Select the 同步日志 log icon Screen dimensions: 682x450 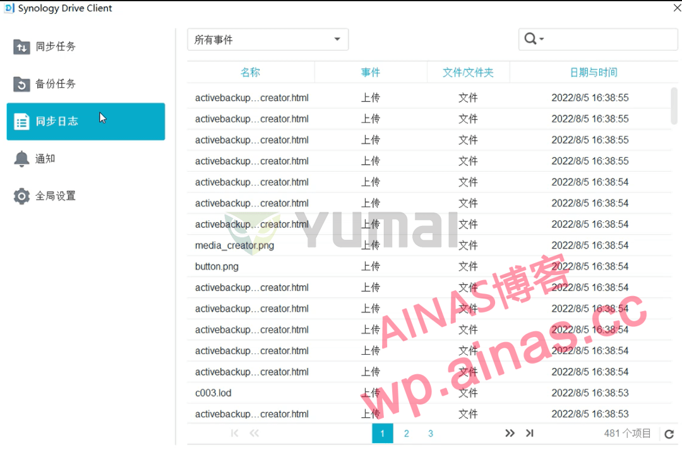(21, 121)
